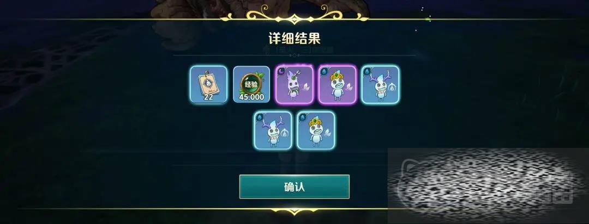Open the purple moon-element creature tile
This screenshot has height=224, width=589.
tap(294, 85)
